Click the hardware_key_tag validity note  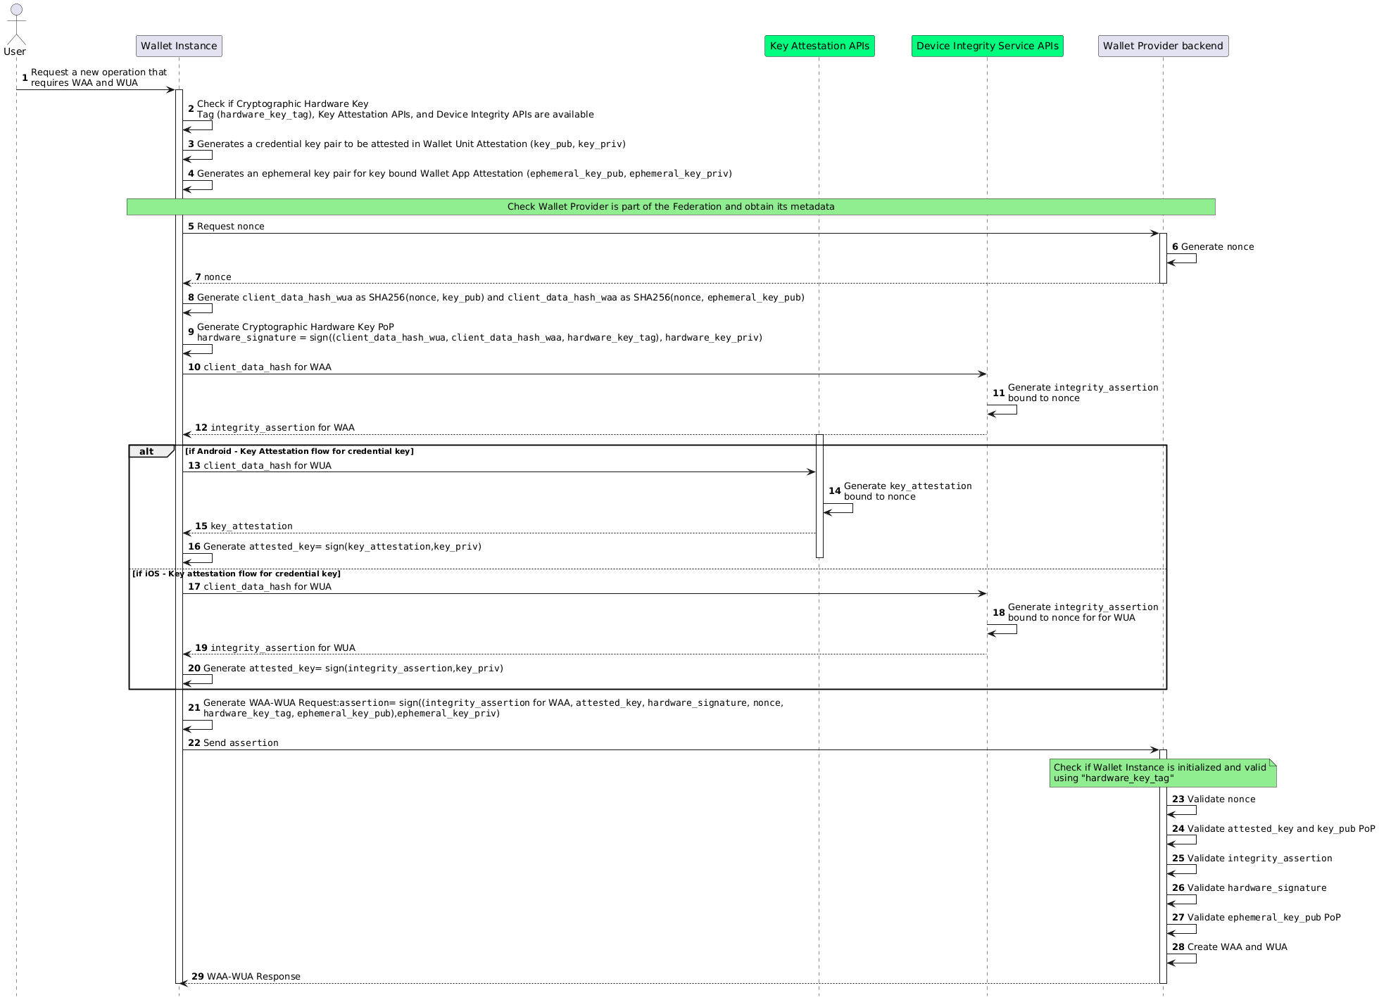(x=1161, y=773)
